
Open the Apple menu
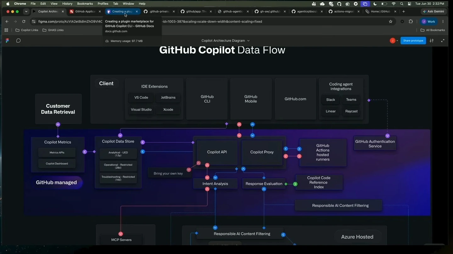[x=8, y=4]
